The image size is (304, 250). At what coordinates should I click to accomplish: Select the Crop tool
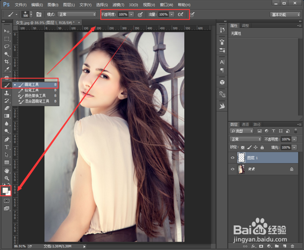[x=7, y=62]
